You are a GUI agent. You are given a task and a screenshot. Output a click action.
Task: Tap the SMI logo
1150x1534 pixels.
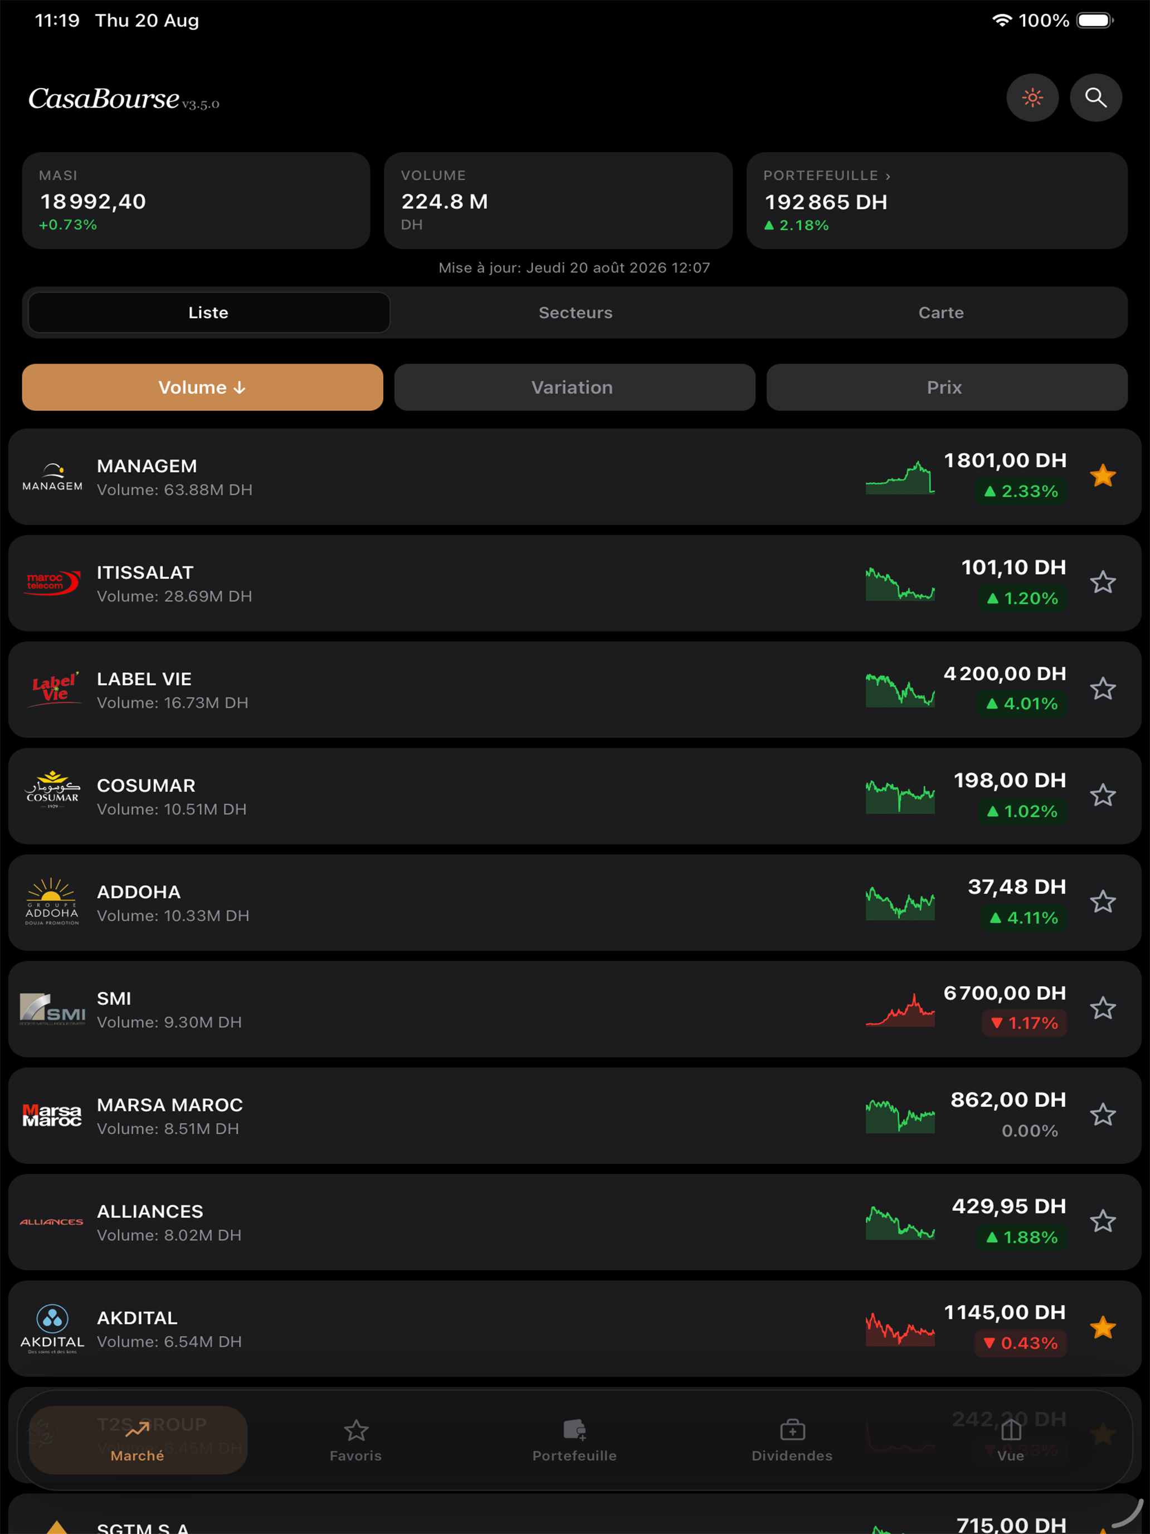pos(53,1009)
